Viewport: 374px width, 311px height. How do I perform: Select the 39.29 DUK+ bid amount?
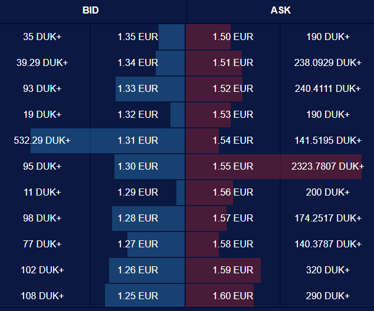42,62
